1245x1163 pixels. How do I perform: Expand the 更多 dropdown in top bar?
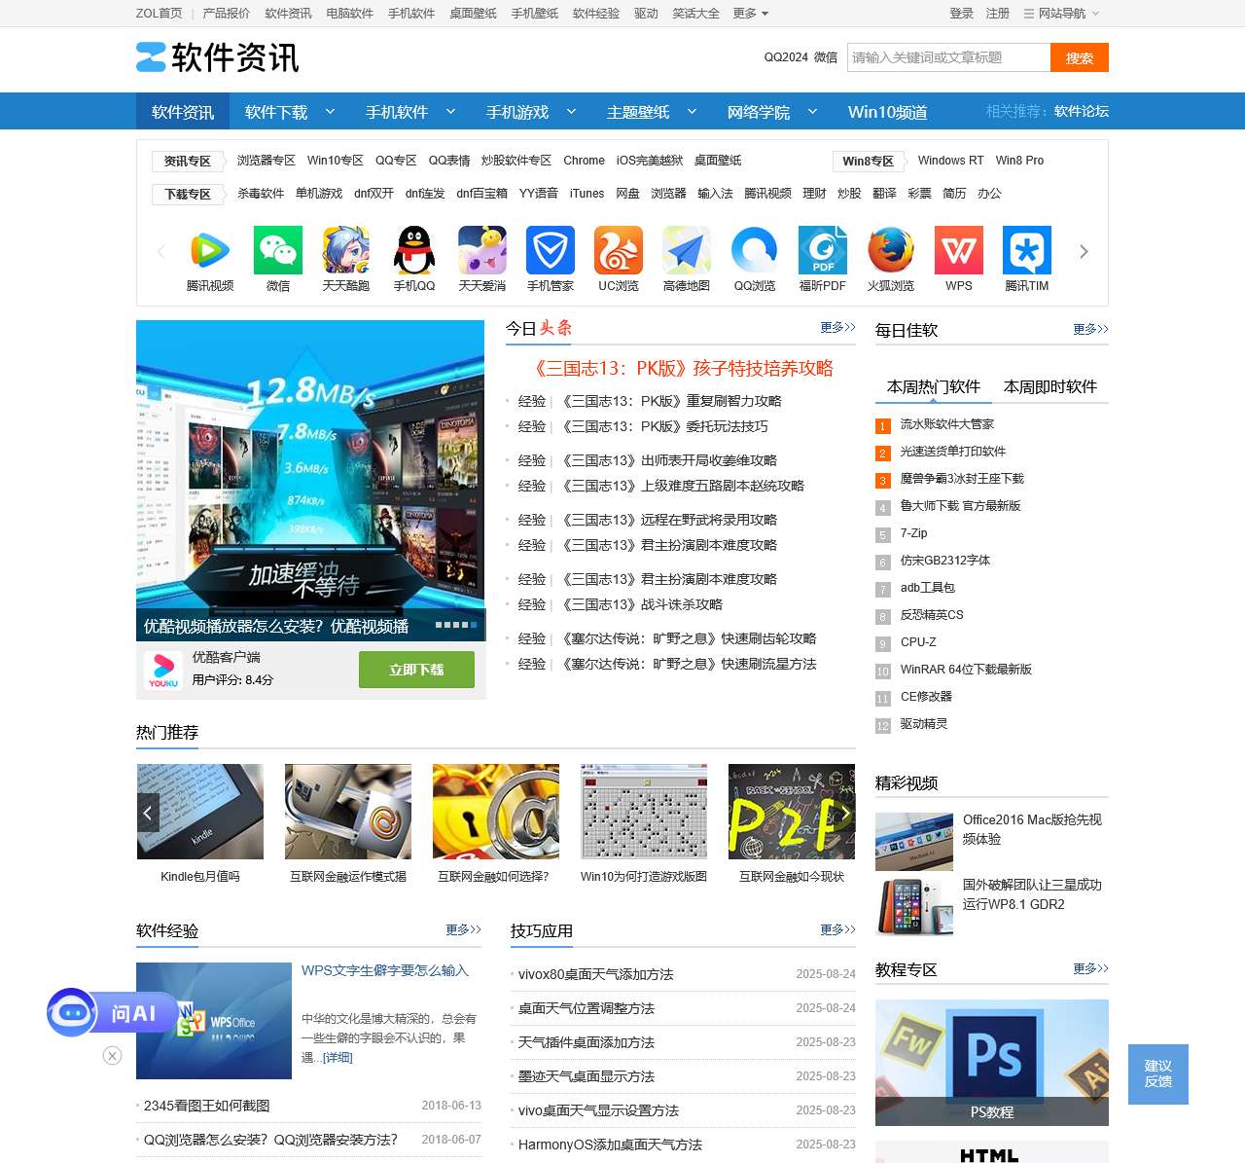pyautogui.click(x=751, y=14)
